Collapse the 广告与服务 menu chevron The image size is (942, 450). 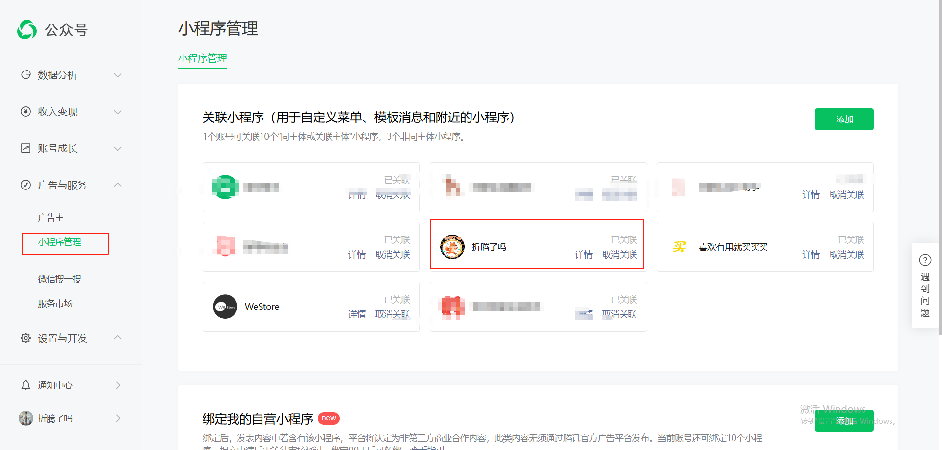pos(118,185)
